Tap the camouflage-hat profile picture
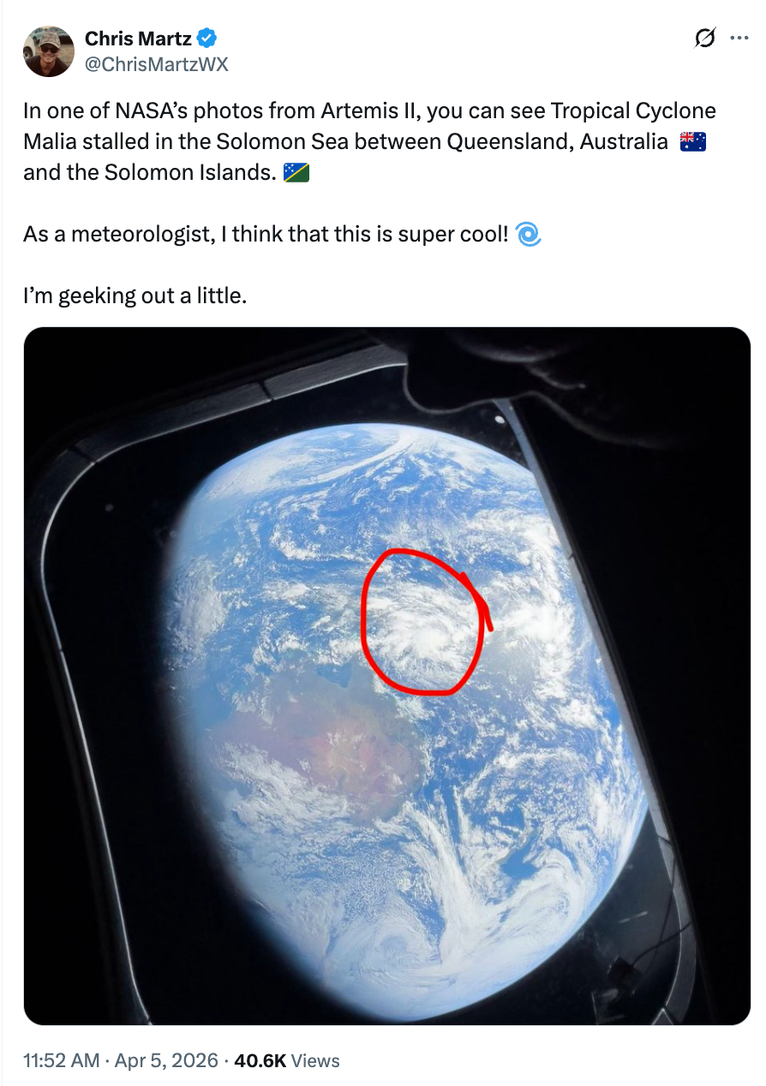 (x=49, y=51)
